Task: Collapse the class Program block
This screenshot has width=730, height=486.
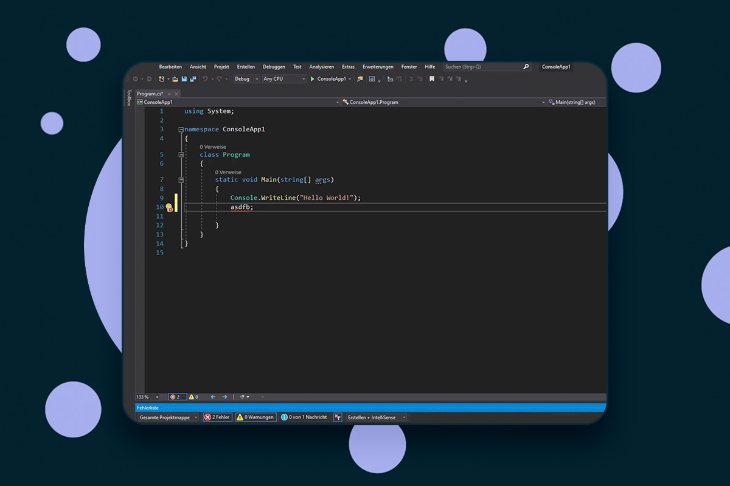Action: (x=181, y=155)
